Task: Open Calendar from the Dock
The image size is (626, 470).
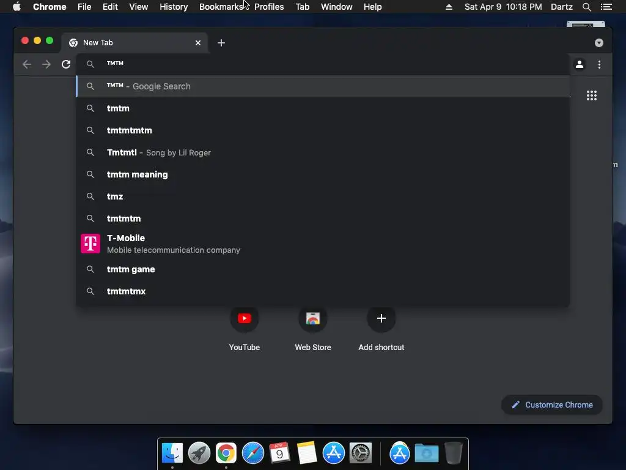Action: (280, 453)
